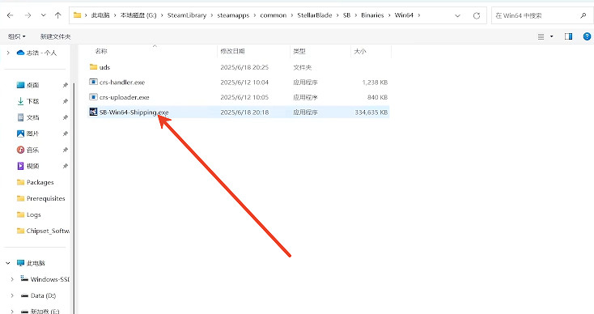The image size is (594, 314).
Task: Click the uds folder icon
Action: click(93, 67)
